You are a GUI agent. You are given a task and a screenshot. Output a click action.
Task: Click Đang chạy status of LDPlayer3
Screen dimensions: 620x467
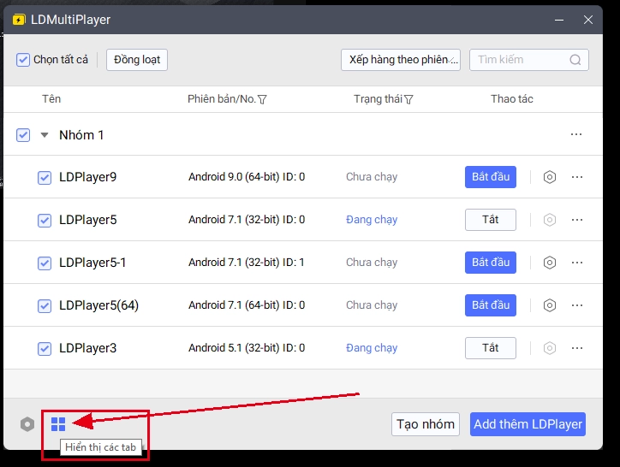coord(372,348)
